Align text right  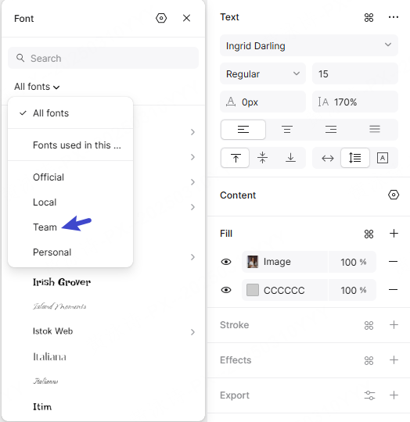pos(331,130)
